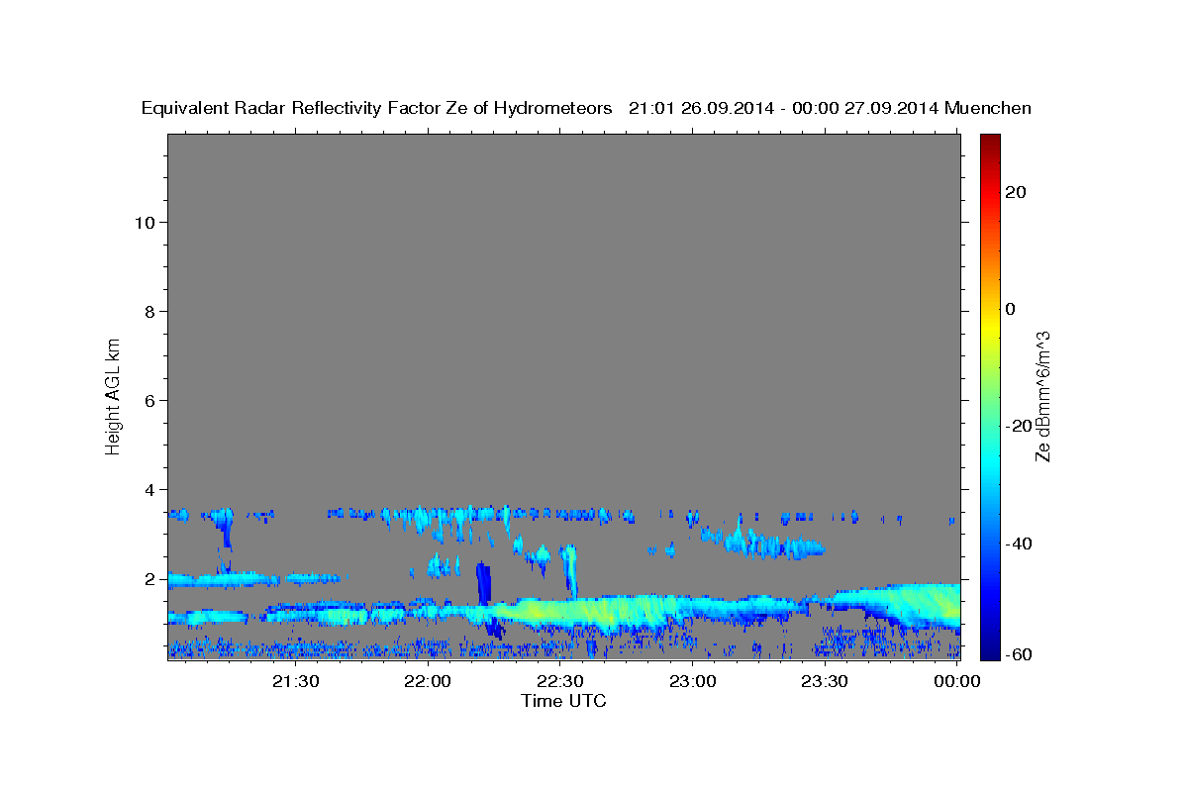Click the 23:00 time tick label
This screenshot has width=1188, height=792.
point(693,681)
